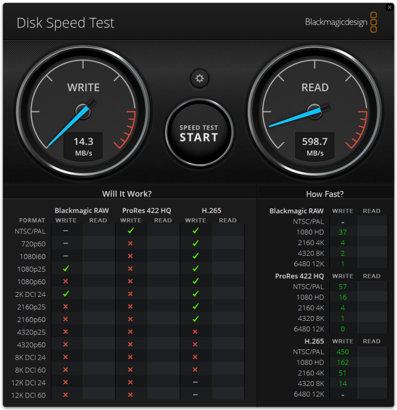
Task: Click value 450 for H.265 NTSC/PAL
Action: click(x=343, y=352)
